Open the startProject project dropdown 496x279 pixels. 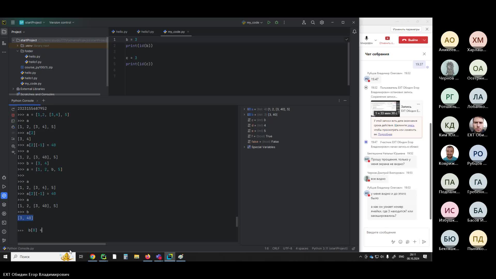click(32, 22)
